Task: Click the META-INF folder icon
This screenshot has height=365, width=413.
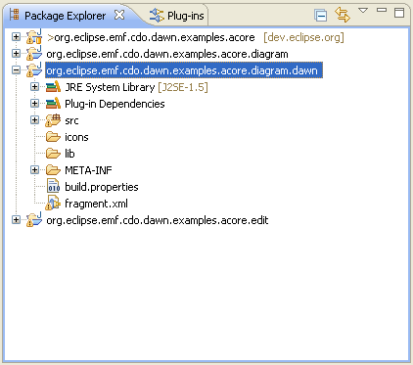Action: click(53, 170)
